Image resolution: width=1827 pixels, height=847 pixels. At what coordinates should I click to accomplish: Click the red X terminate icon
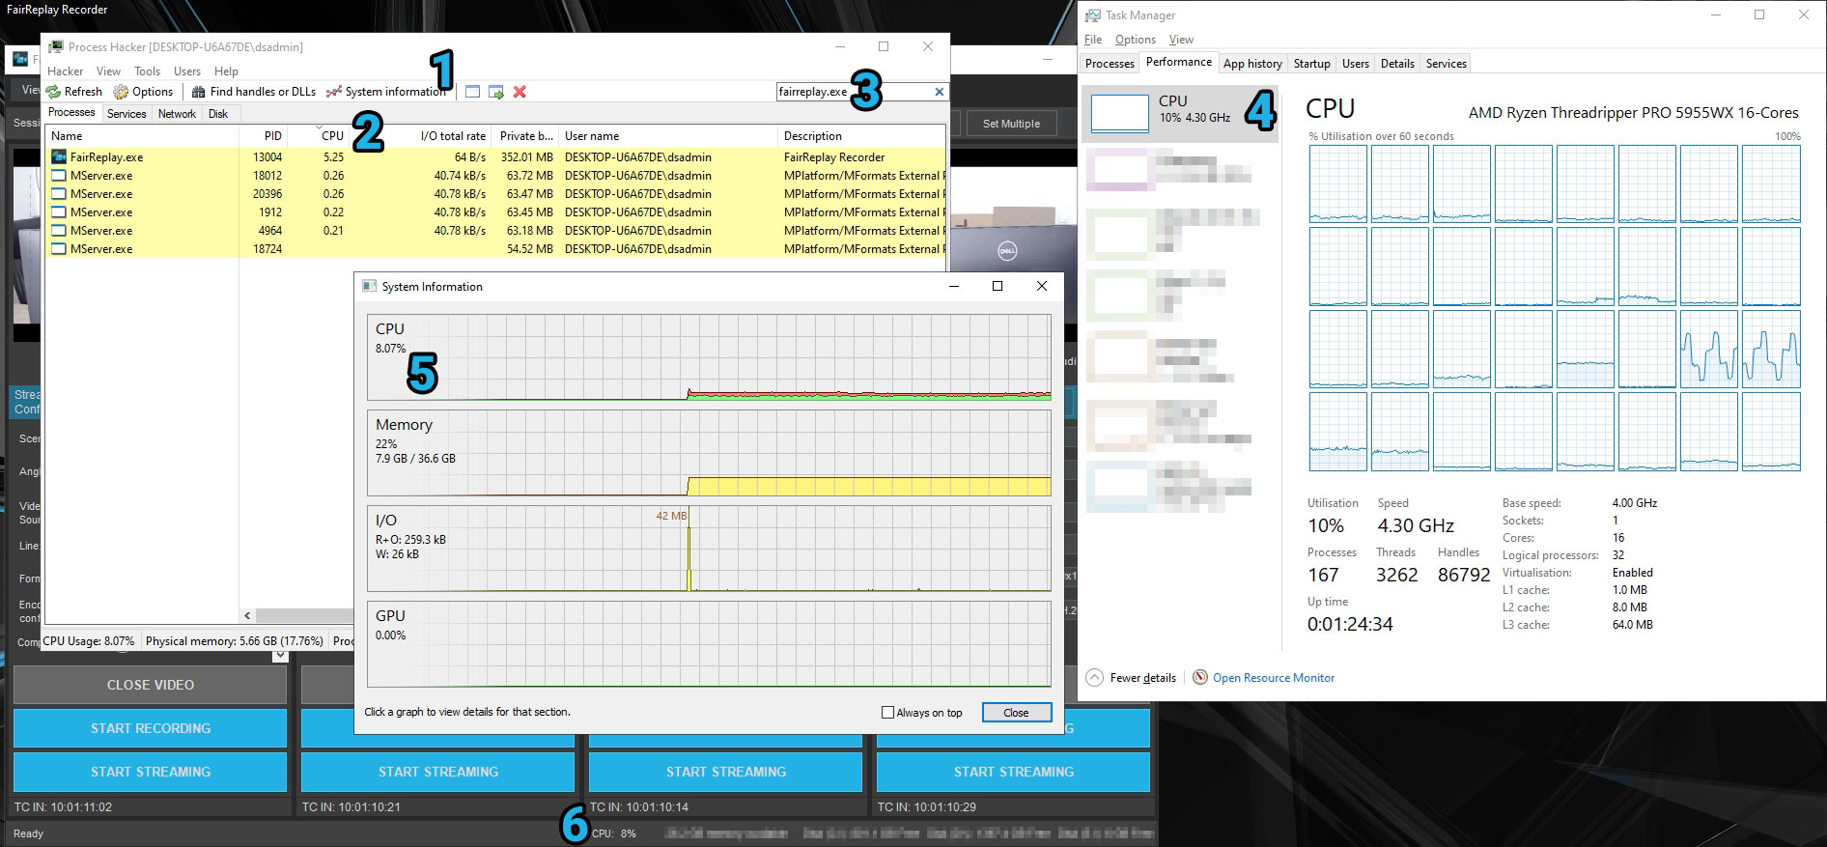[x=520, y=92]
